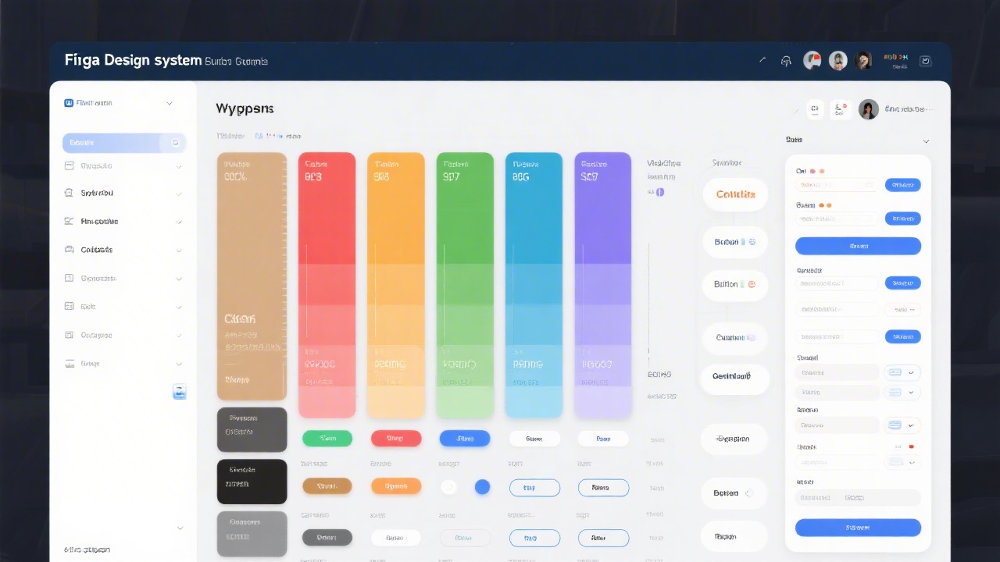
Task: Enable the small circular radio control in the checkbox row
Action: click(448, 487)
